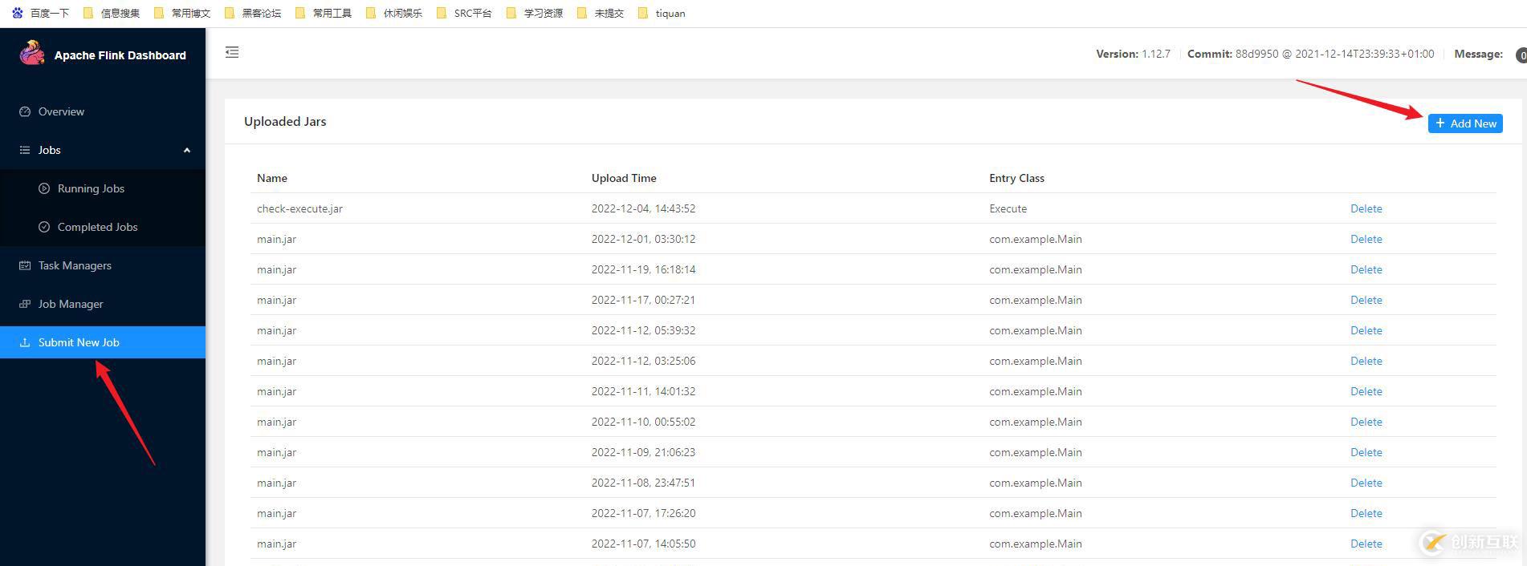Delete main.jar uploaded 2022-11-19, 16:18:14

click(1366, 269)
